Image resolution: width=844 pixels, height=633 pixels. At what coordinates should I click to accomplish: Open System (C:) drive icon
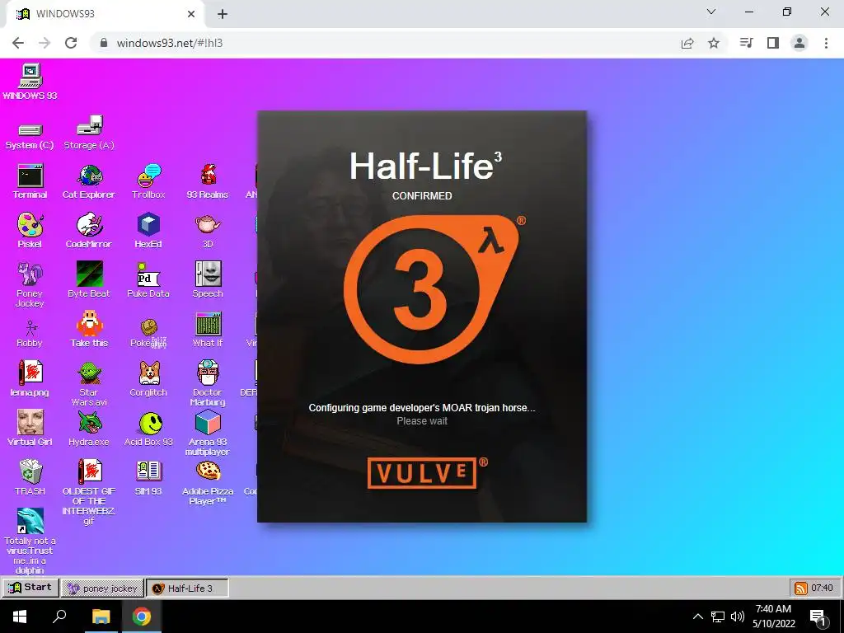30,135
